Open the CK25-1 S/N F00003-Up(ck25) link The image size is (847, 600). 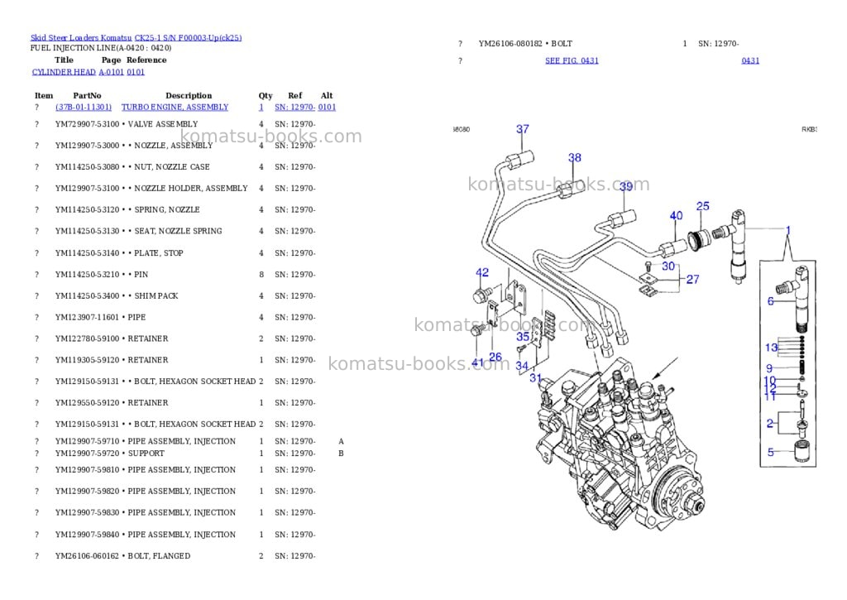(188, 38)
